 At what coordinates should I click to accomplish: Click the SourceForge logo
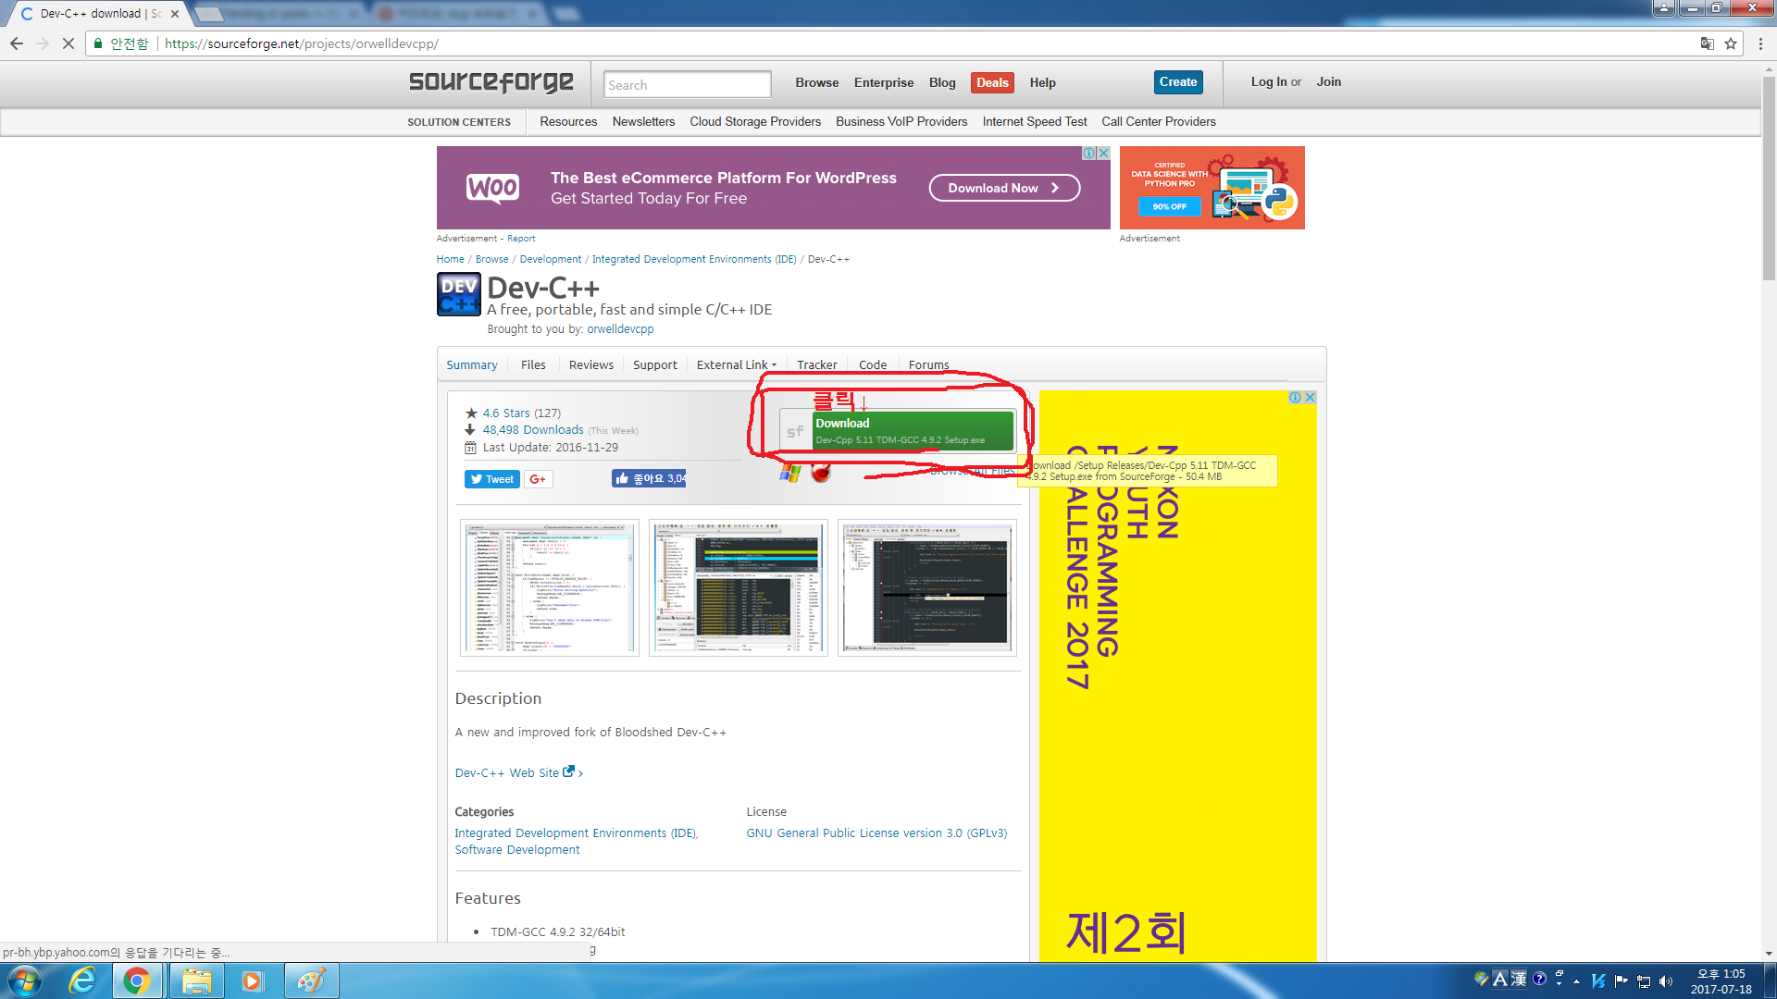tap(491, 82)
